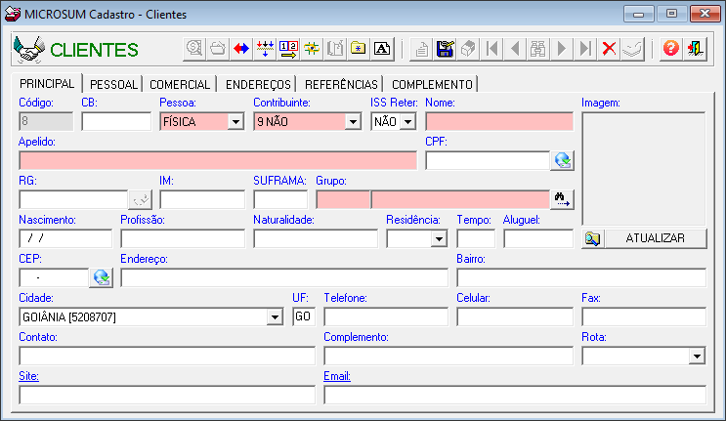Click the red X delete record icon
Screen dimensions: 726x421
point(609,49)
